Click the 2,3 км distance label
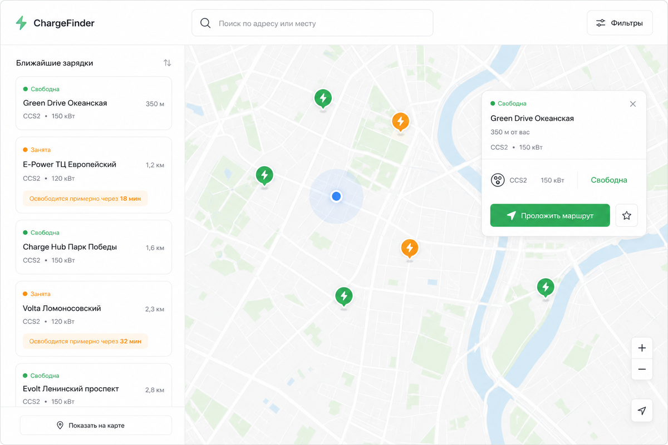Image resolution: width=668 pixels, height=445 pixels. click(155, 309)
